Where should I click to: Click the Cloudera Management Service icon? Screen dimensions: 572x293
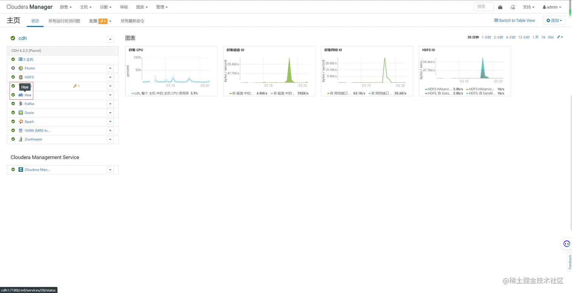click(x=21, y=170)
